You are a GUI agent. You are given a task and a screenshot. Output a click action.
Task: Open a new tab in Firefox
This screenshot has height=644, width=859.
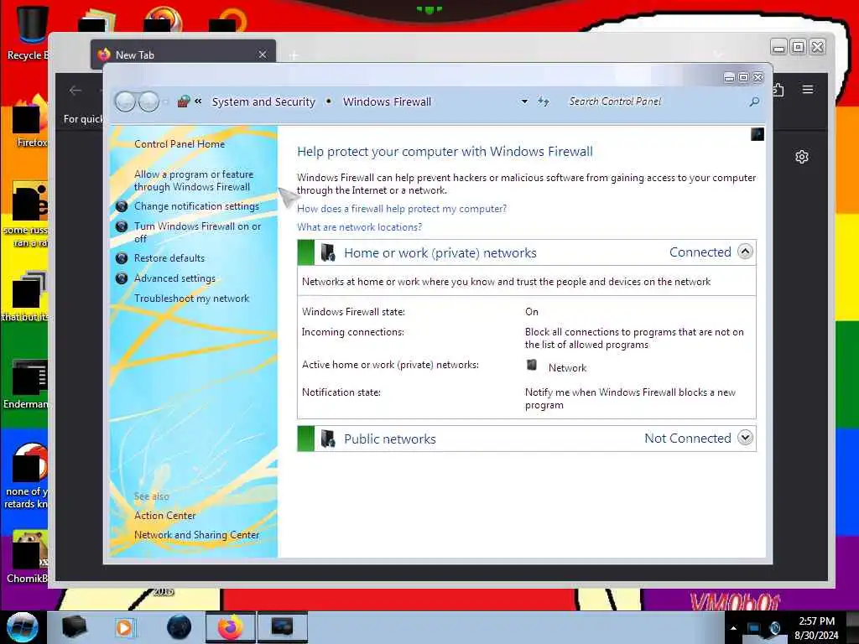pos(294,55)
